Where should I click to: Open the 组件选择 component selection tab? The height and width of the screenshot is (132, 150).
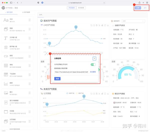pyautogui.click(x=9, y=12)
